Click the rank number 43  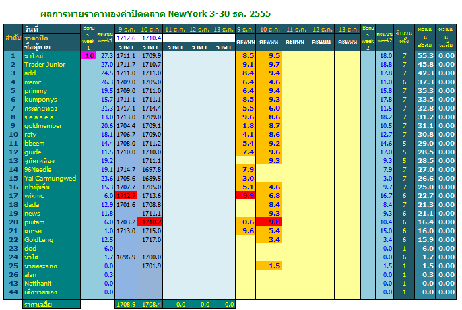[13, 284]
